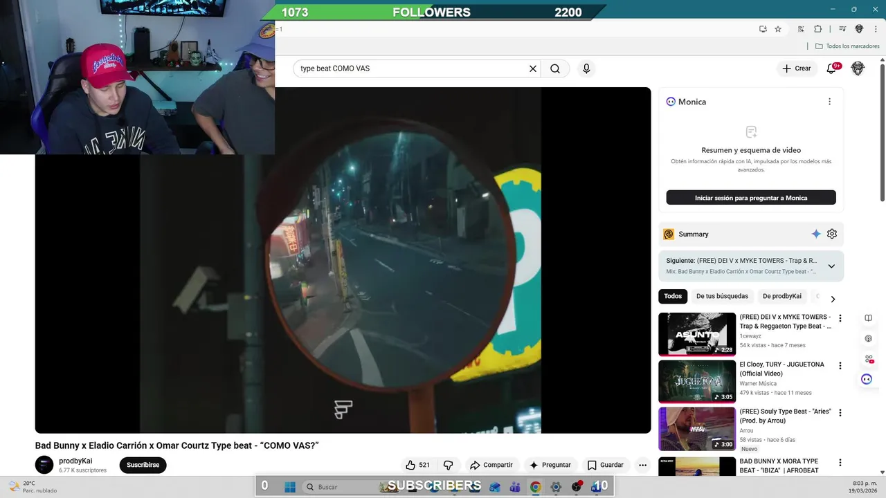Dislike the video
The height and width of the screenshot is (498, 886).
click(x=448, y=465)
